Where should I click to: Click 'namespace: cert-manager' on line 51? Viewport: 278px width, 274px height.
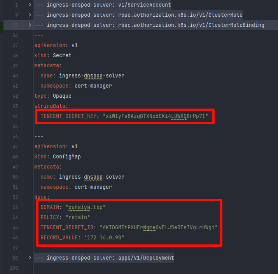(76, 187)
